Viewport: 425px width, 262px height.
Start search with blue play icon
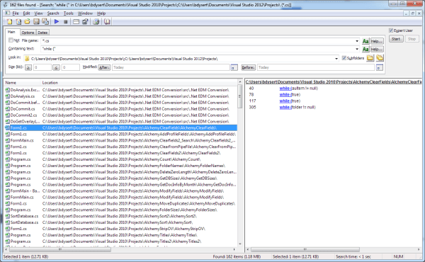click(57, 22)
